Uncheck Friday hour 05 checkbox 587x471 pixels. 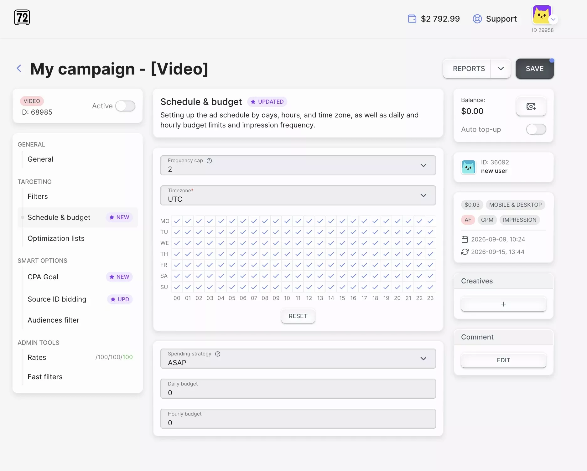click(232, 265)
